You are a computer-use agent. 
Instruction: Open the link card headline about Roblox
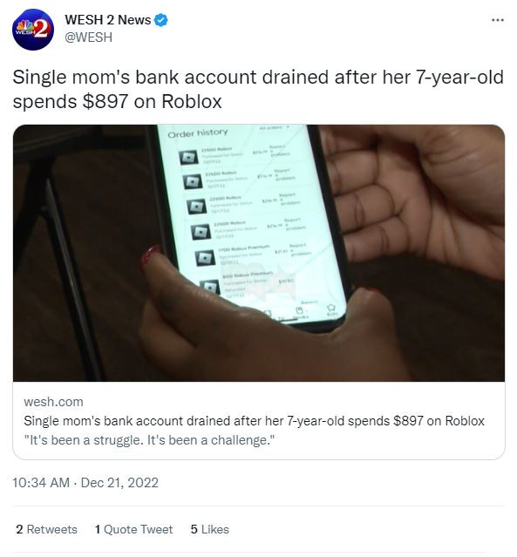[x=254, y=421]
